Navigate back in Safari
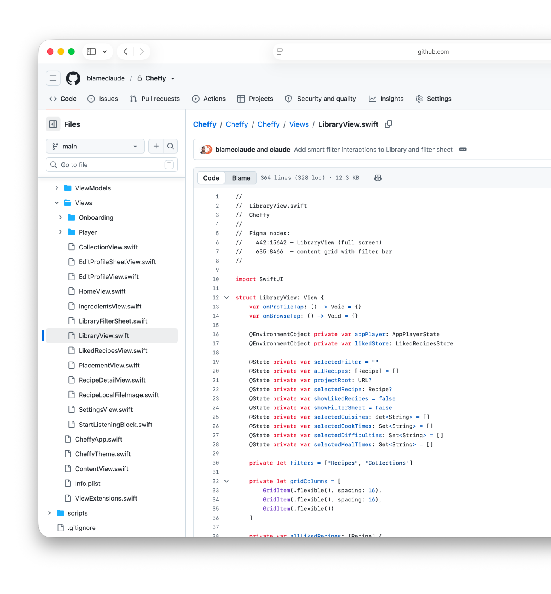This screenshot has height=594, width=551. pos(125,51)
